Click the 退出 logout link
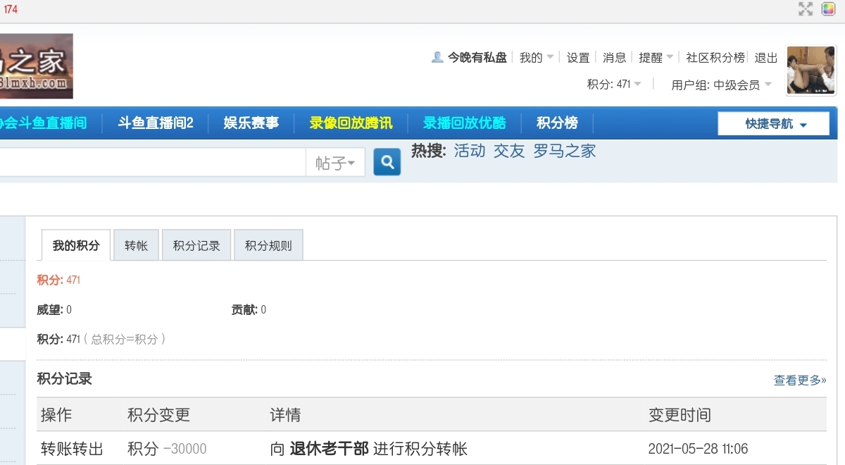This screenshot has width=845, height=465. 766,58
